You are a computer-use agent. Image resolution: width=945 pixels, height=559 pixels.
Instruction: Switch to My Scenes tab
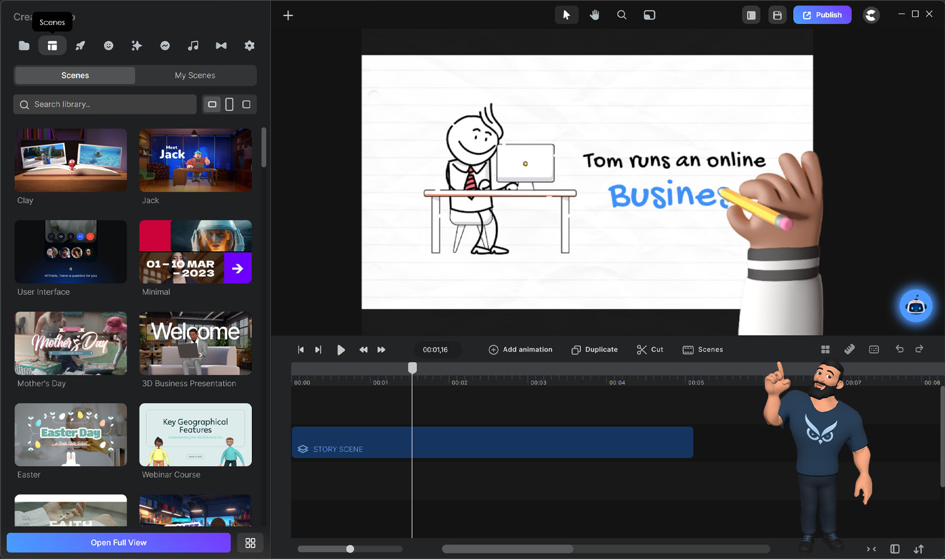(x=195, y=76)
